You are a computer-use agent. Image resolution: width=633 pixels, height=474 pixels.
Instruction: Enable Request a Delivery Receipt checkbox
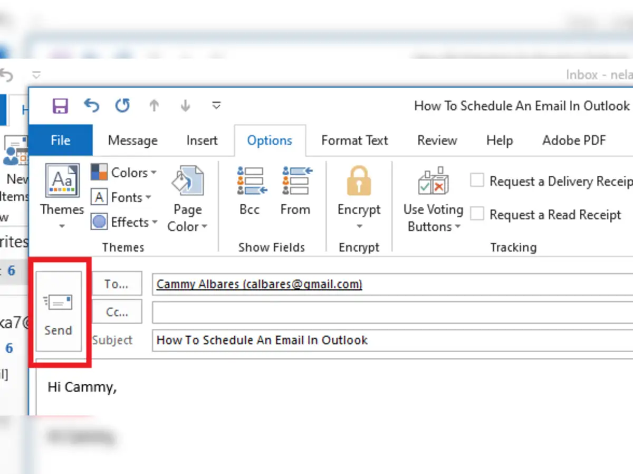pos(477,181)
